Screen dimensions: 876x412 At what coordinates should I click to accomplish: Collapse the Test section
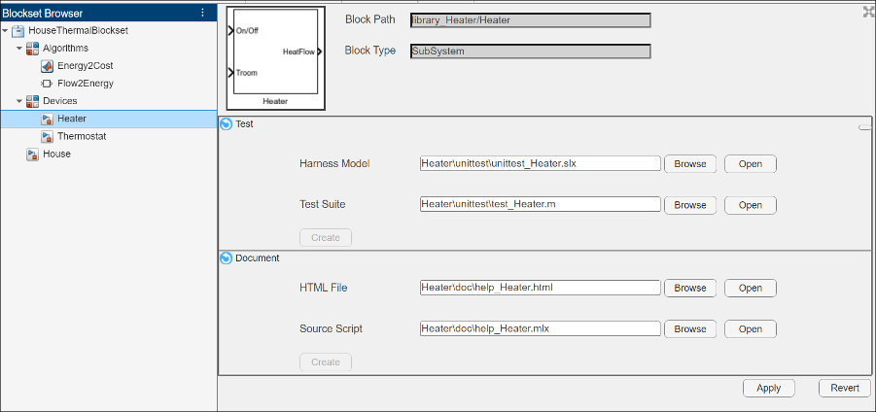tap(226, 124)
